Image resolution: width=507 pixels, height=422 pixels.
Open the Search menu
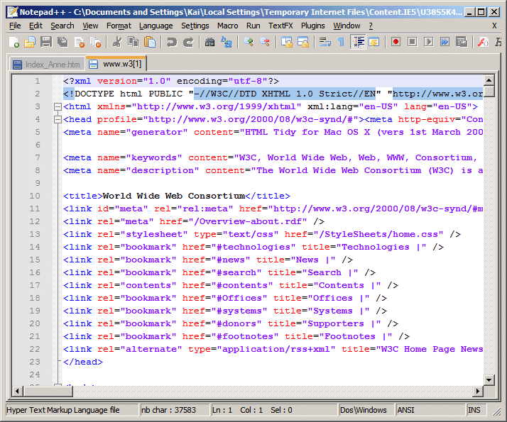tap(62, 26)
